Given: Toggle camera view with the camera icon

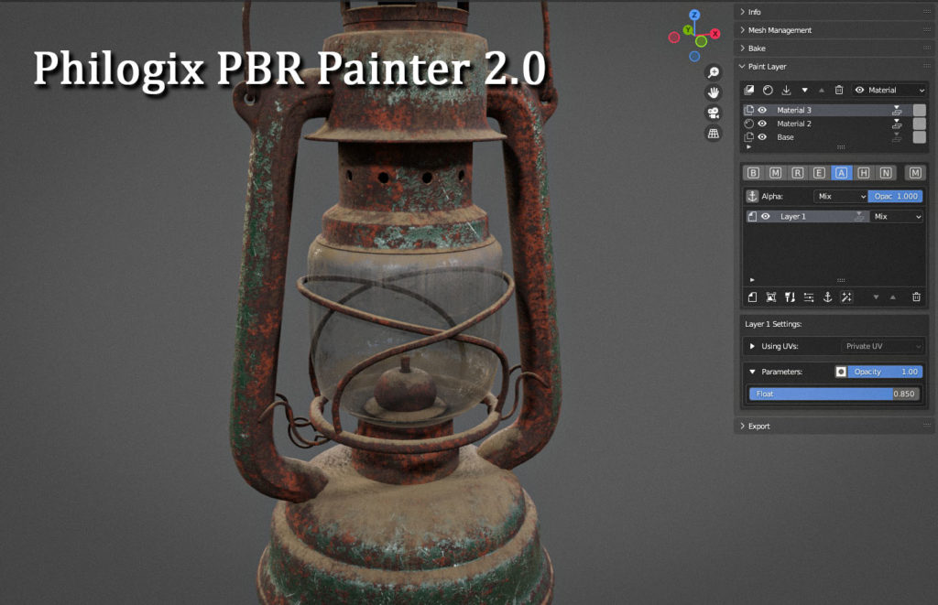Looking at the screenshot, I should pos(714,113).
